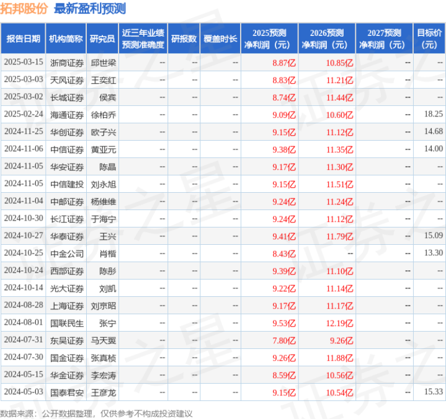Screen dimensions: 446x419
Task: Select 华创证券 institution cell
Action: point(67,132)
